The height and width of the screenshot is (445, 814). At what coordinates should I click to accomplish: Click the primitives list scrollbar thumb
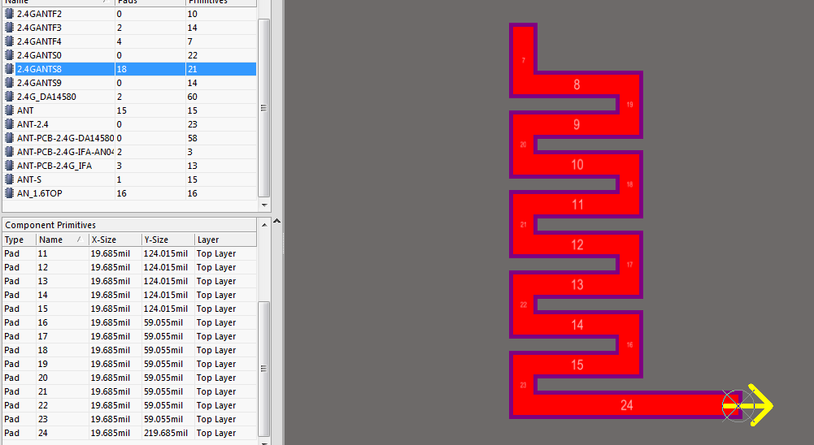point(263,369)
